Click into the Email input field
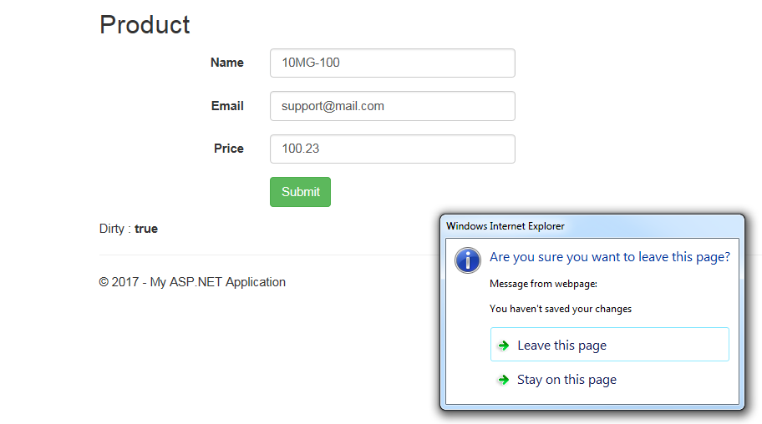The width and height of the screenshot is (762, 424). point(392,106)
